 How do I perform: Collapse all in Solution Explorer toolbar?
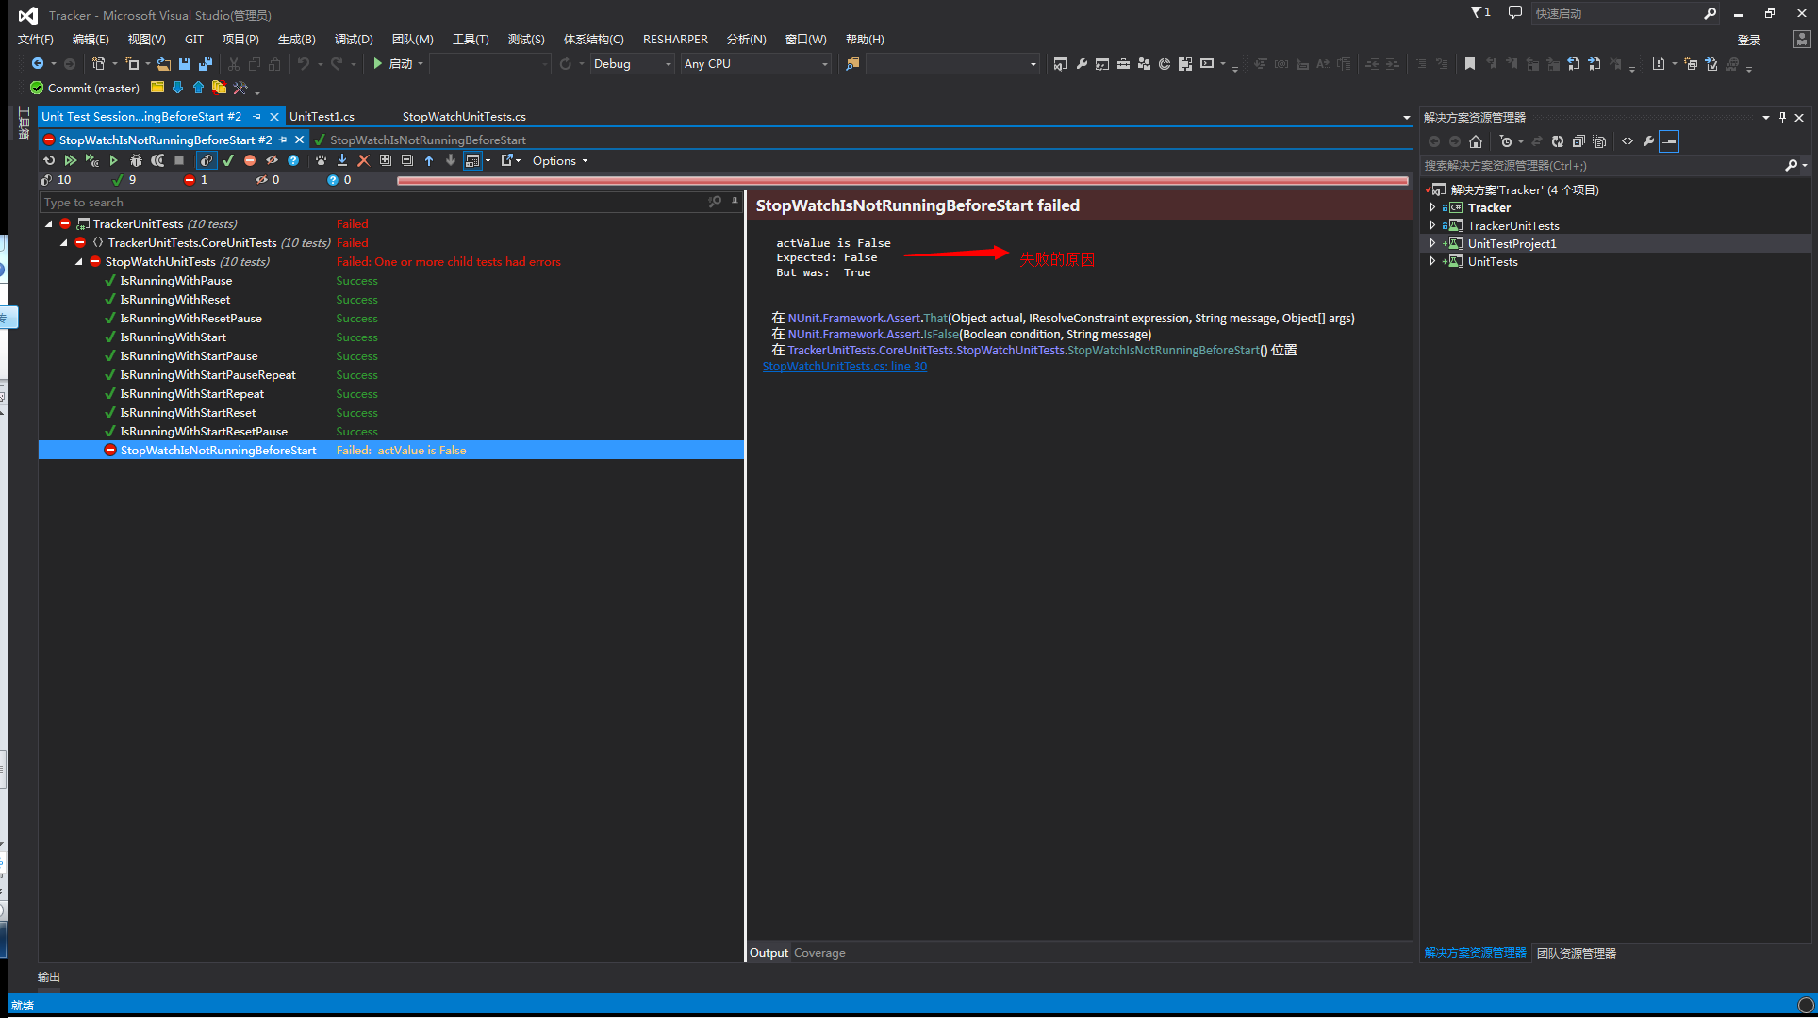[x=1578, y=141]
